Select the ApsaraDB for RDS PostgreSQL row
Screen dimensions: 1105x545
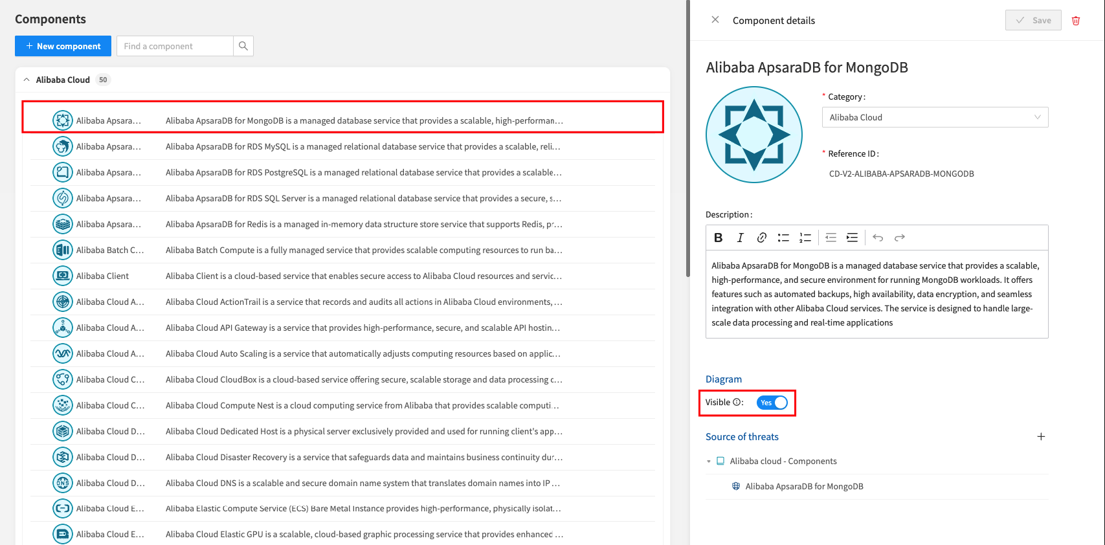pos(342,172)
